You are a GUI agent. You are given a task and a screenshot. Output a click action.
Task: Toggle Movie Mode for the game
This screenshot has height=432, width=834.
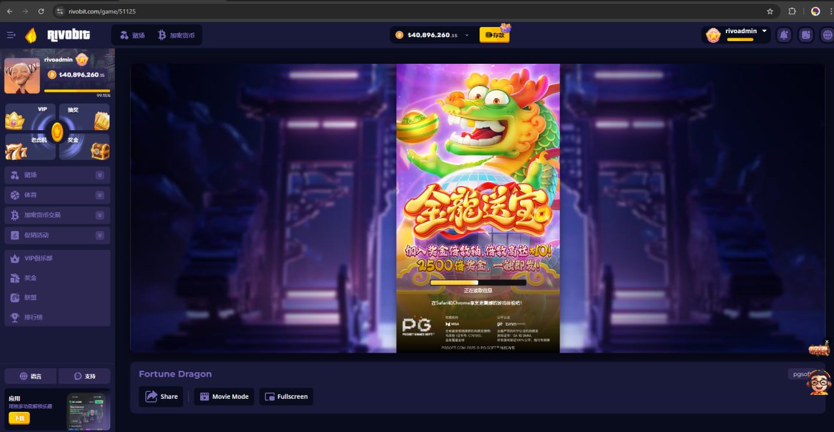tap(223, 396)
